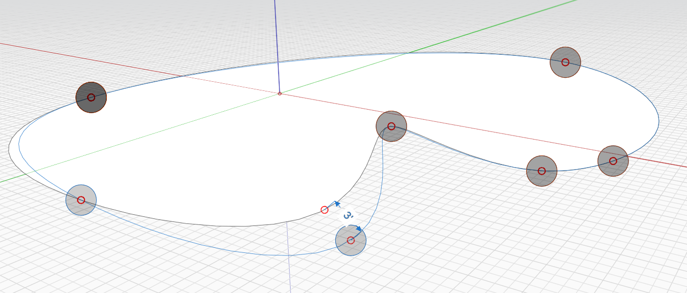Viewport: 687px width, 293px height.
Task: Select the blue vertical Z axis line
Action: click(276, 46)
